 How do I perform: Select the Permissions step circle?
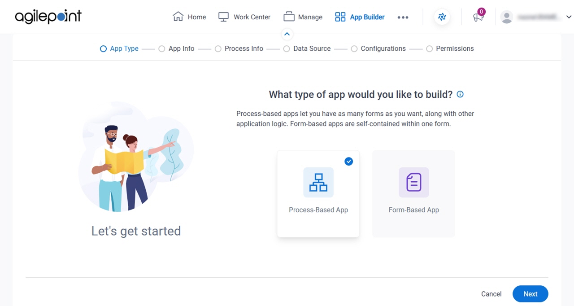pos(429,48)
